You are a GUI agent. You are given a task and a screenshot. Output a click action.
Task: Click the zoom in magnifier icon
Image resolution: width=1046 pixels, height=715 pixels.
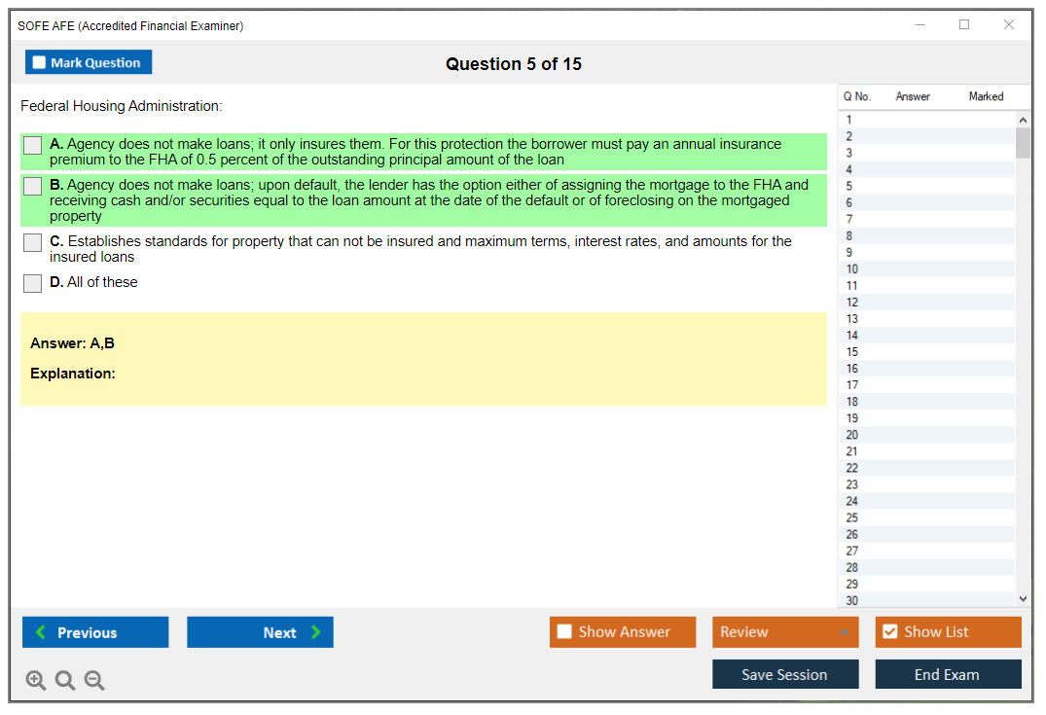click(36, 681)
